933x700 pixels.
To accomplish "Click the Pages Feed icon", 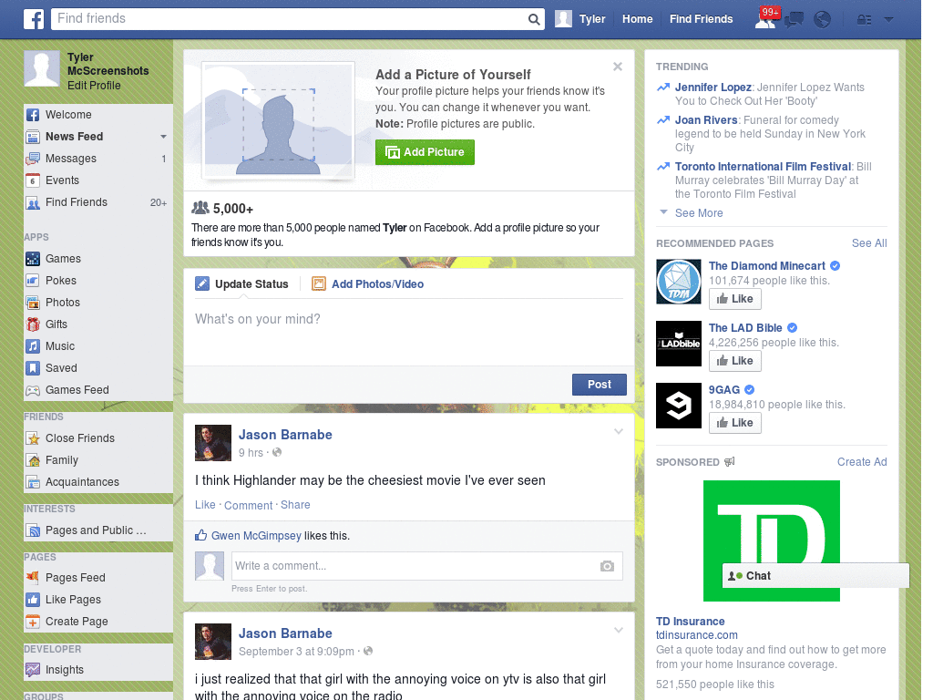I will click(x=33, y=577).
